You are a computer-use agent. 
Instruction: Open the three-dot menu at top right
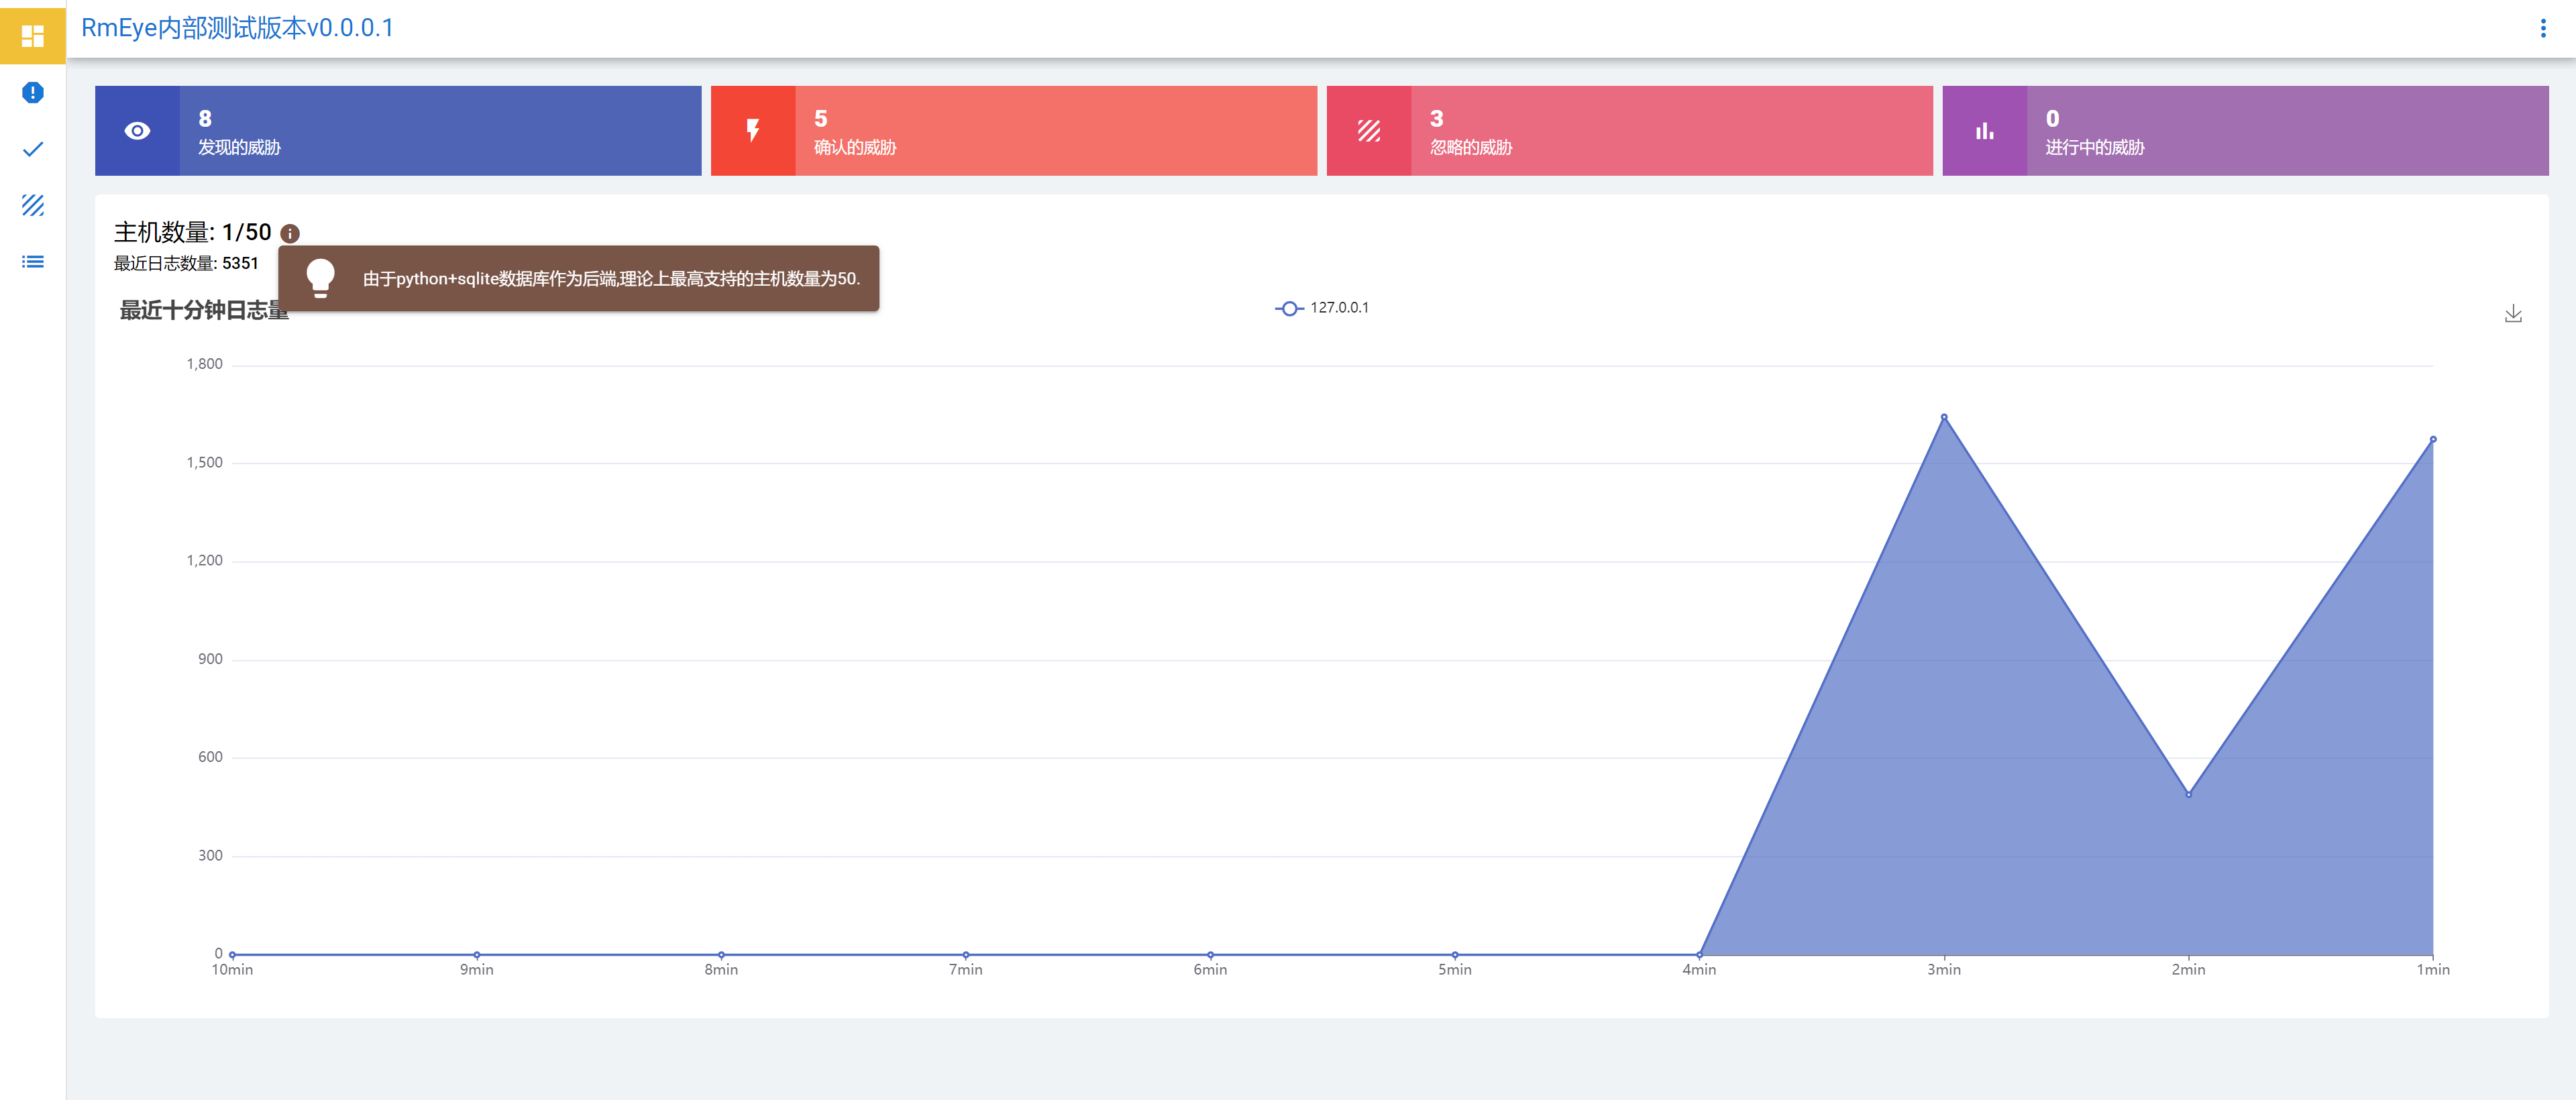[2543, 28]
